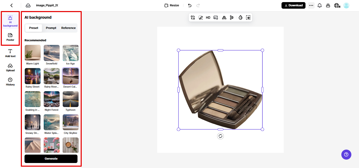Viewport: 359px width, 168px height.
Task: Open the Reference tab
Action: (x=68, y=28)
